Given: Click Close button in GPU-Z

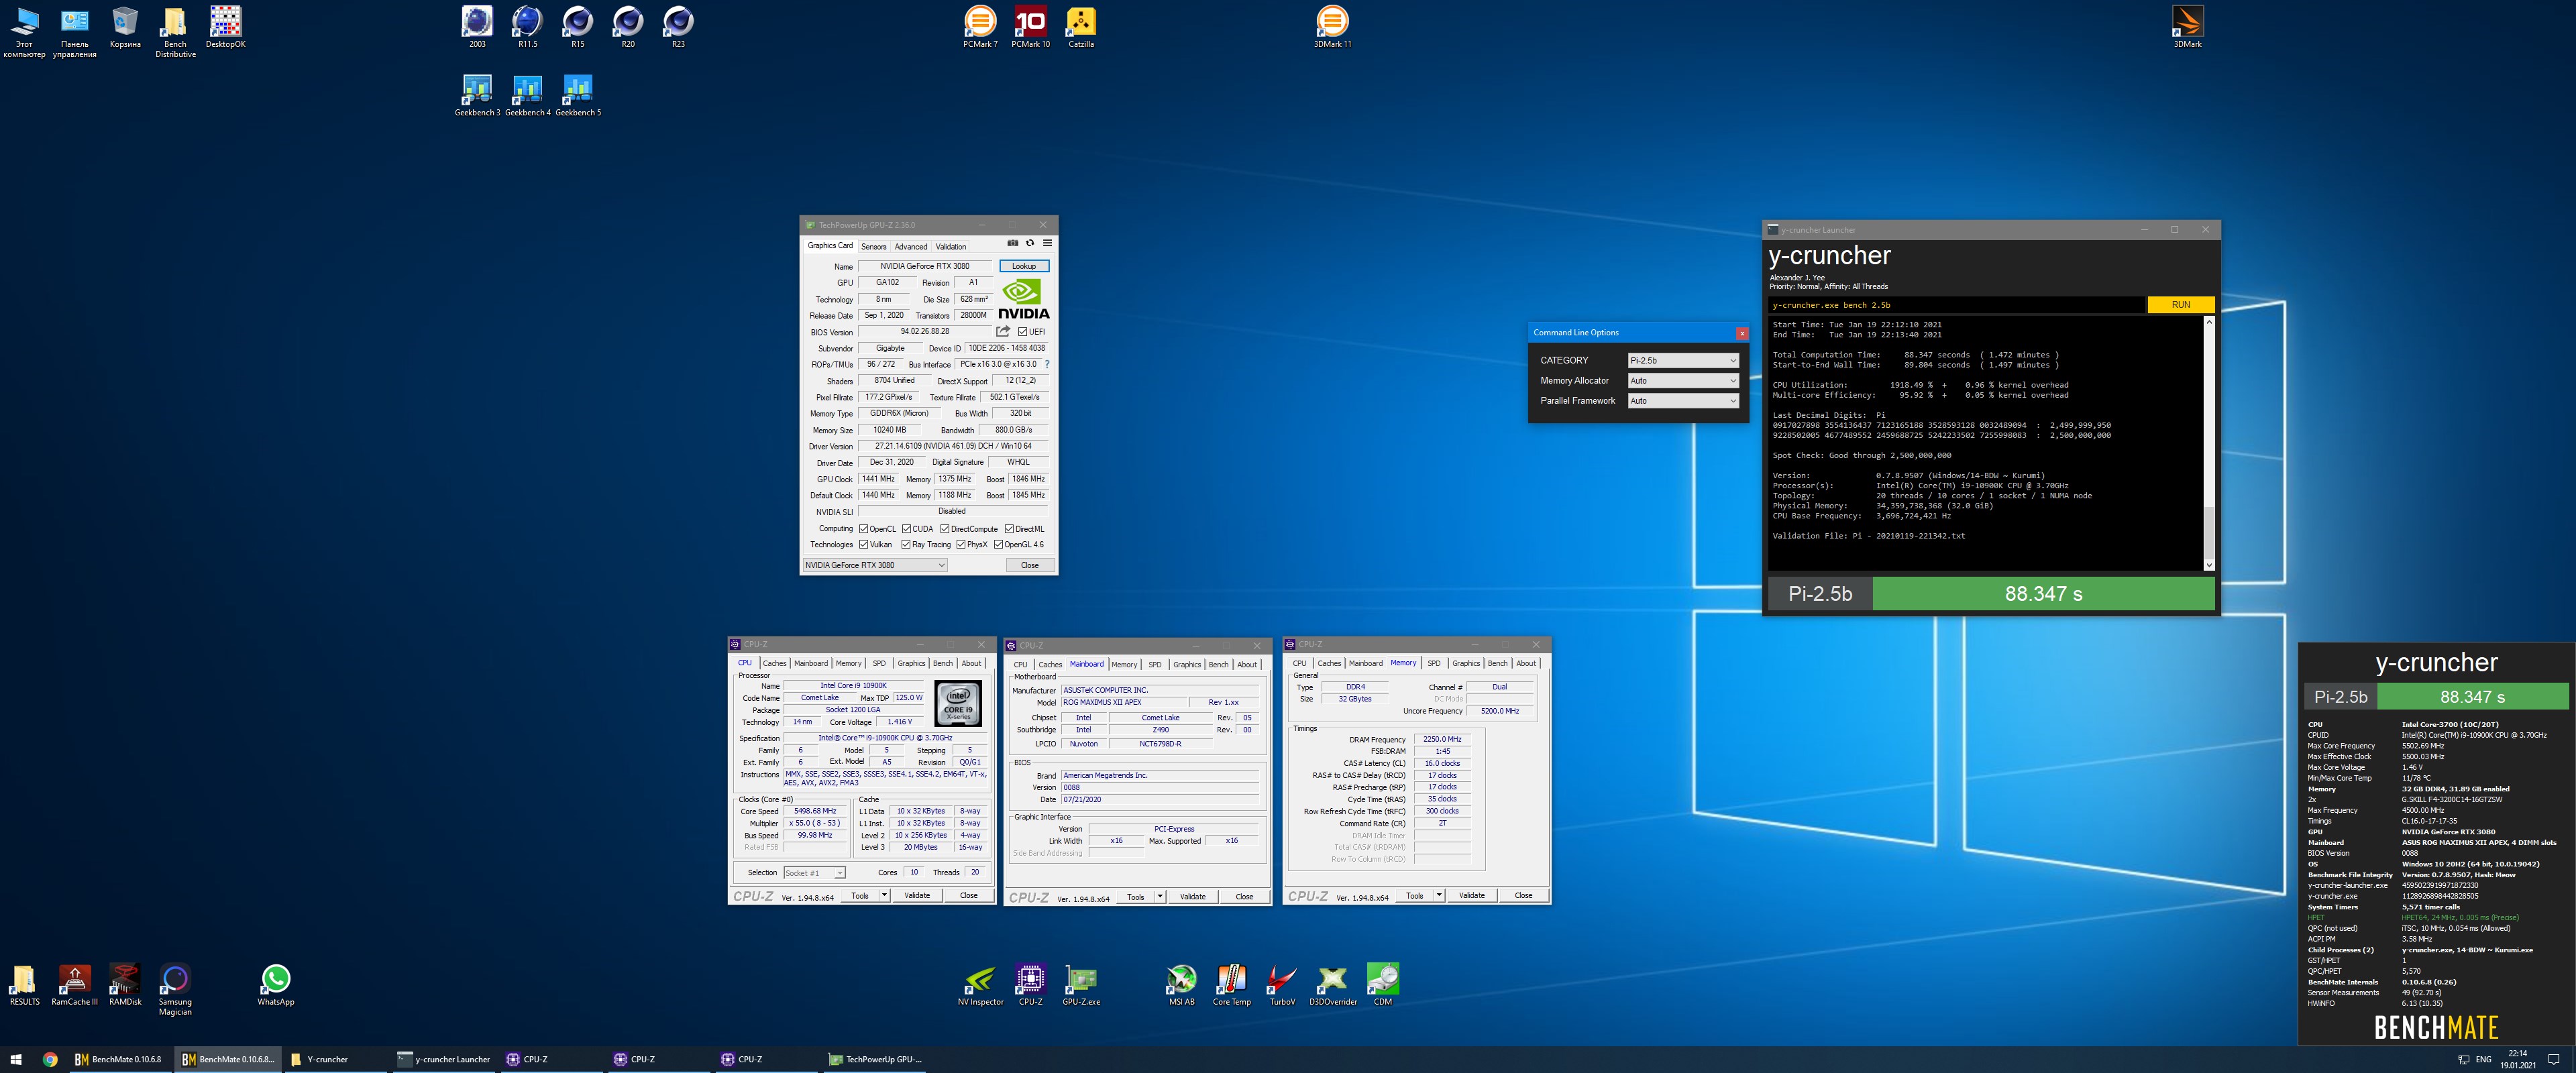Looking at the screenshot, I should 1029,565.
